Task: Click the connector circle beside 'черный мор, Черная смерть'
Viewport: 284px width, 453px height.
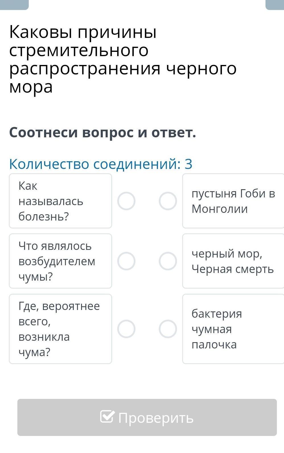Action: (168, 261)
